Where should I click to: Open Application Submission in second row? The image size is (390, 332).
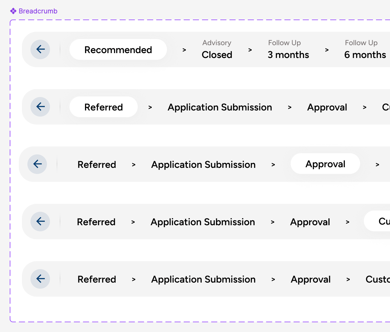220,107
